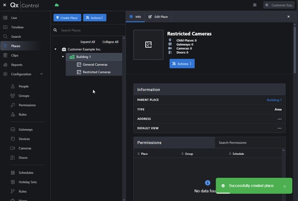The width and height of the screenshot is (298, 201).
Task: Switch to the Info tab
Action: coord(135,17)
